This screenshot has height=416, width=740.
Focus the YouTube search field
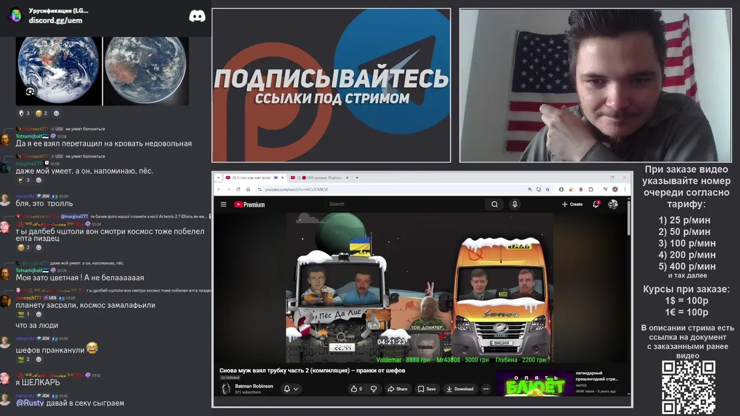tap(405, 204)
